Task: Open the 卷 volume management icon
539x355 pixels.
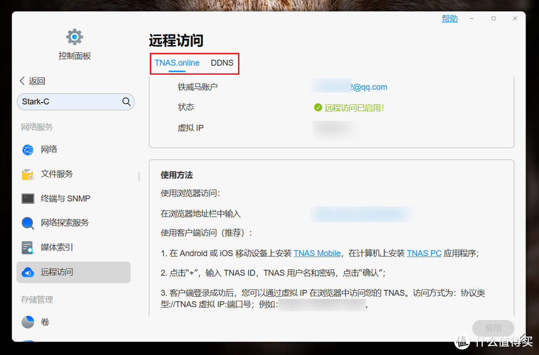Action: [27, 322]
